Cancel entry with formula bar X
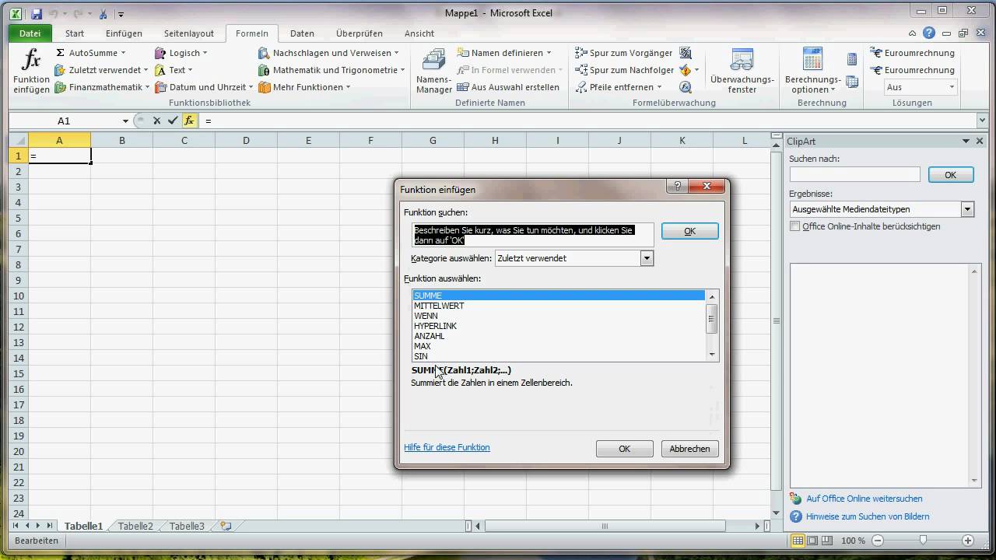The width and height of the screenshot is (996, 560). tap(156, 121)
